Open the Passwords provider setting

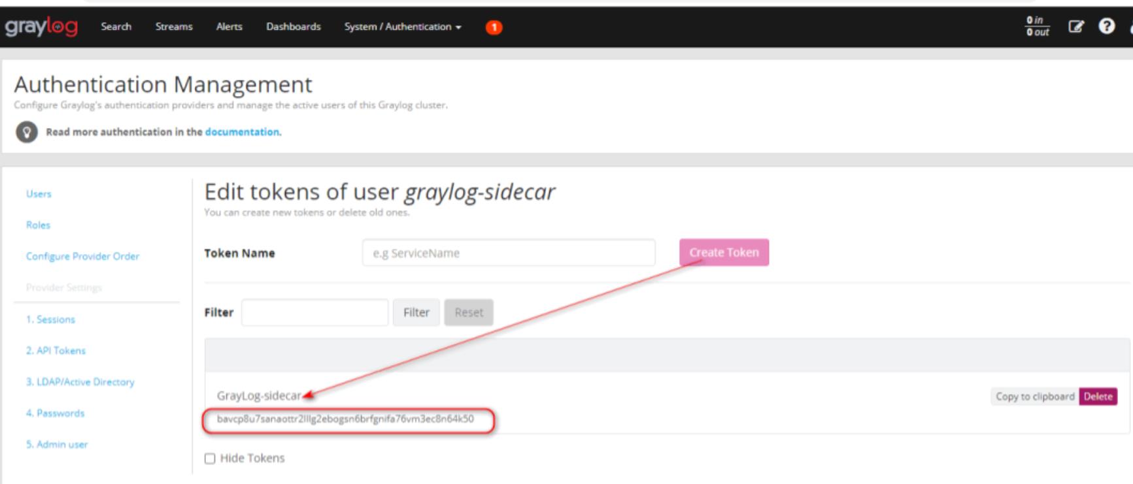[x=56, y=413]
